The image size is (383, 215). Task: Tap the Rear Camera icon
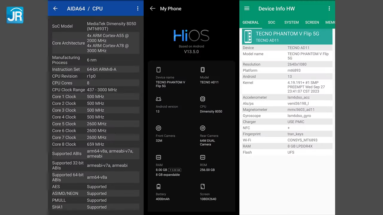[203, 128]
